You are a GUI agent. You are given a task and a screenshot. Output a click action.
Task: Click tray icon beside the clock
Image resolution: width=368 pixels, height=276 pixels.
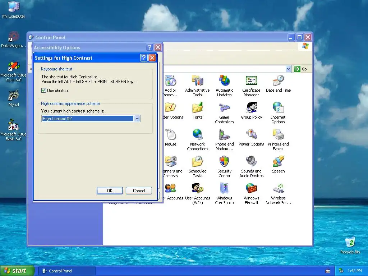341,271
